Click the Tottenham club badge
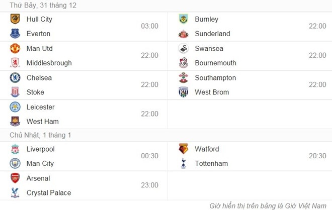The height and width of the screenshot is (210, 332). (x=184, y=163)
